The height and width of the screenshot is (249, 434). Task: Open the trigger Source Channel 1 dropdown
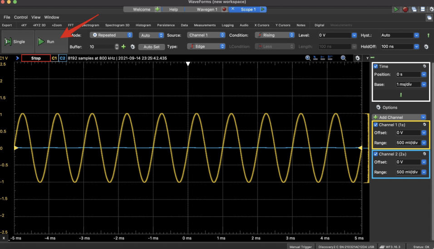coord(207,35)
